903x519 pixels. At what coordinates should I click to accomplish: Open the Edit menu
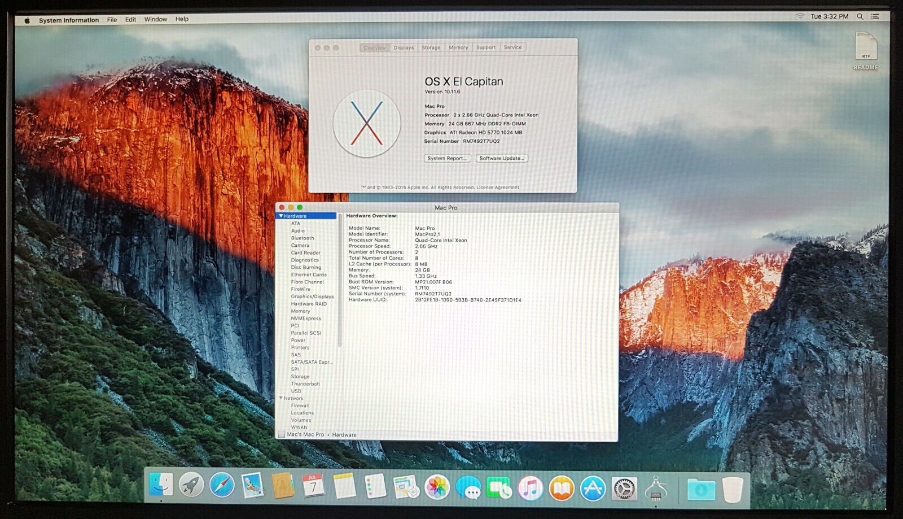pos(130,20)
